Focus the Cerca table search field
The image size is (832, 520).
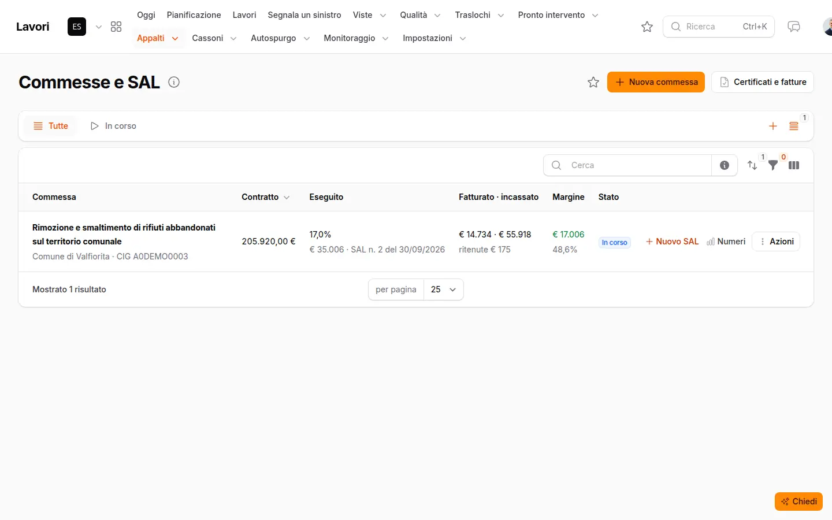[x=627, y=165]
